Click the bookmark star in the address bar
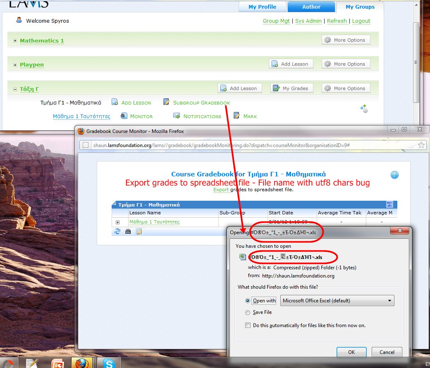 (x=421, y=145)
